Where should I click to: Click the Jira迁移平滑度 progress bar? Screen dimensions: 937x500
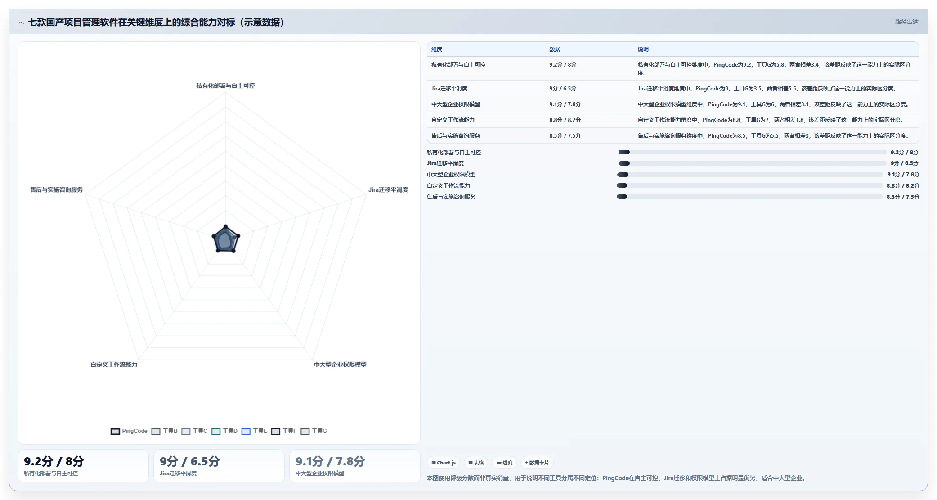click(x=753, y=163)
